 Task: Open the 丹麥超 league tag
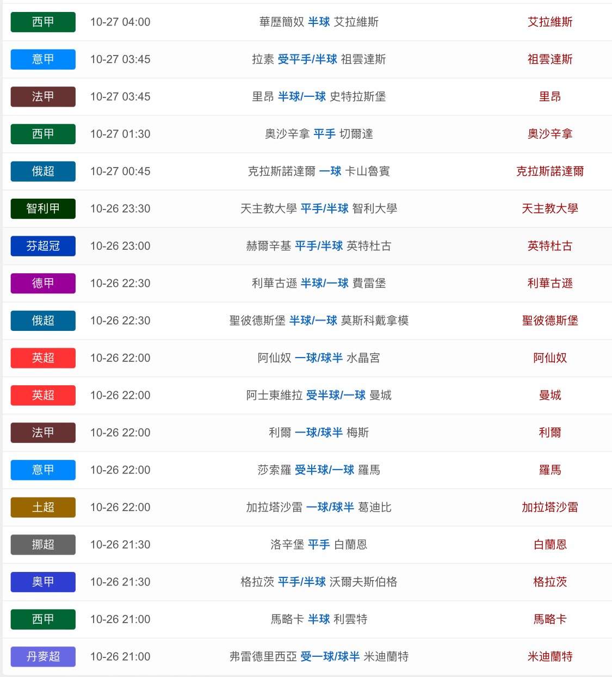point(43,656)
